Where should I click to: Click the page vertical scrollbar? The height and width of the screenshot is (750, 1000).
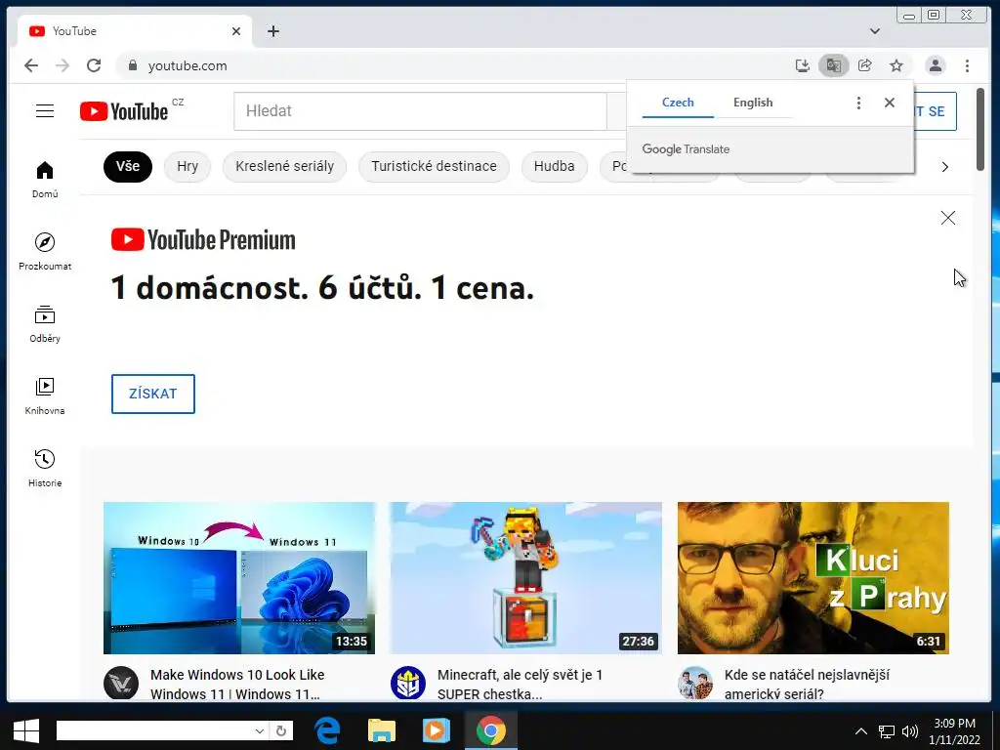[980, 130]
